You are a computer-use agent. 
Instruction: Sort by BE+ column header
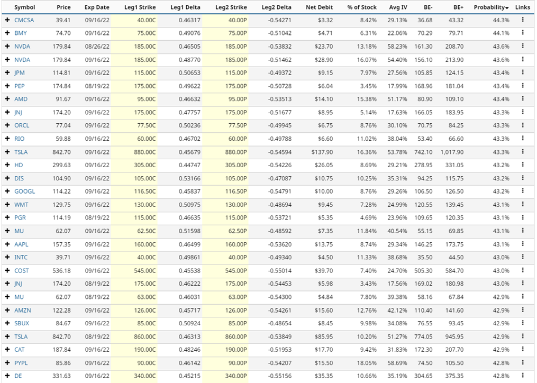(459, 7)
